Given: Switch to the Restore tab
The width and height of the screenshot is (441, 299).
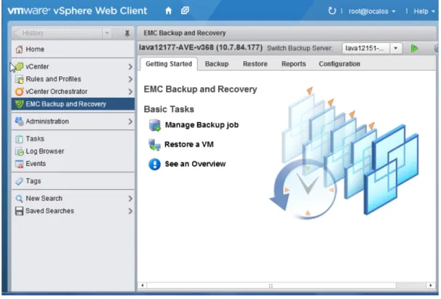Looking at the screenshot, I should (x=255, y=64).
